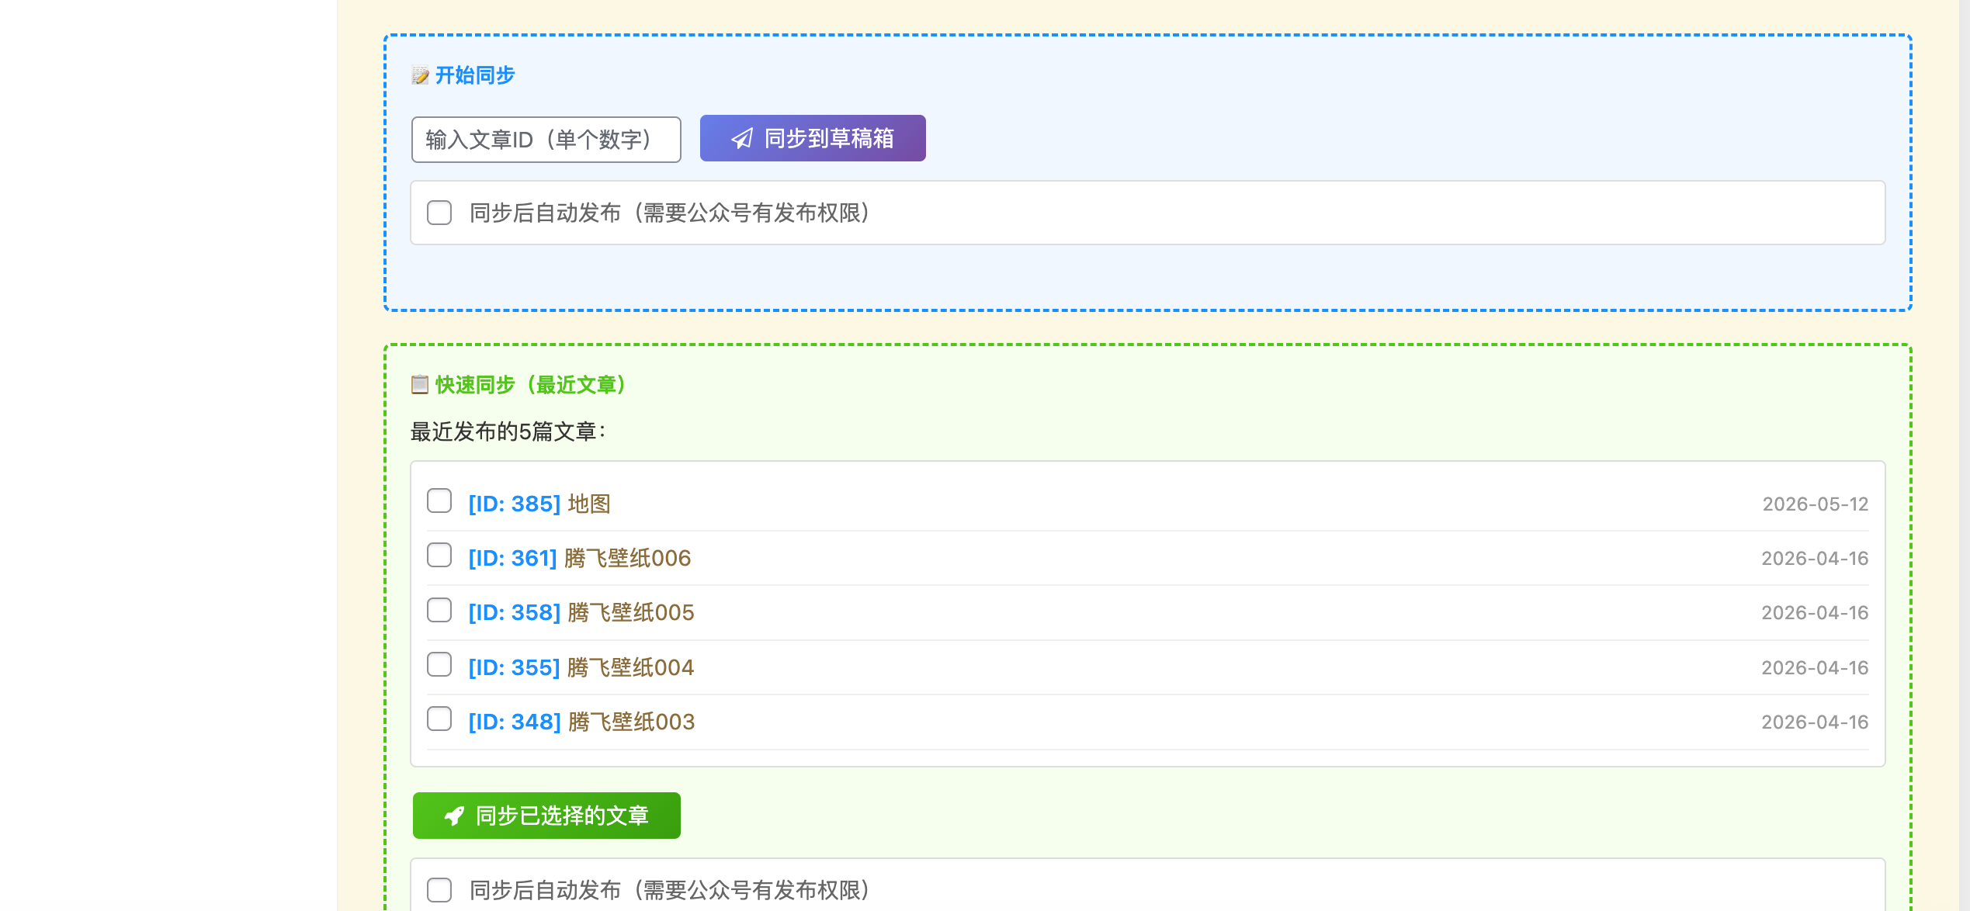This screenshot has height=911, width=1970.
Task: Click the 开始同步 heading text
Action: tap(475, 75)
